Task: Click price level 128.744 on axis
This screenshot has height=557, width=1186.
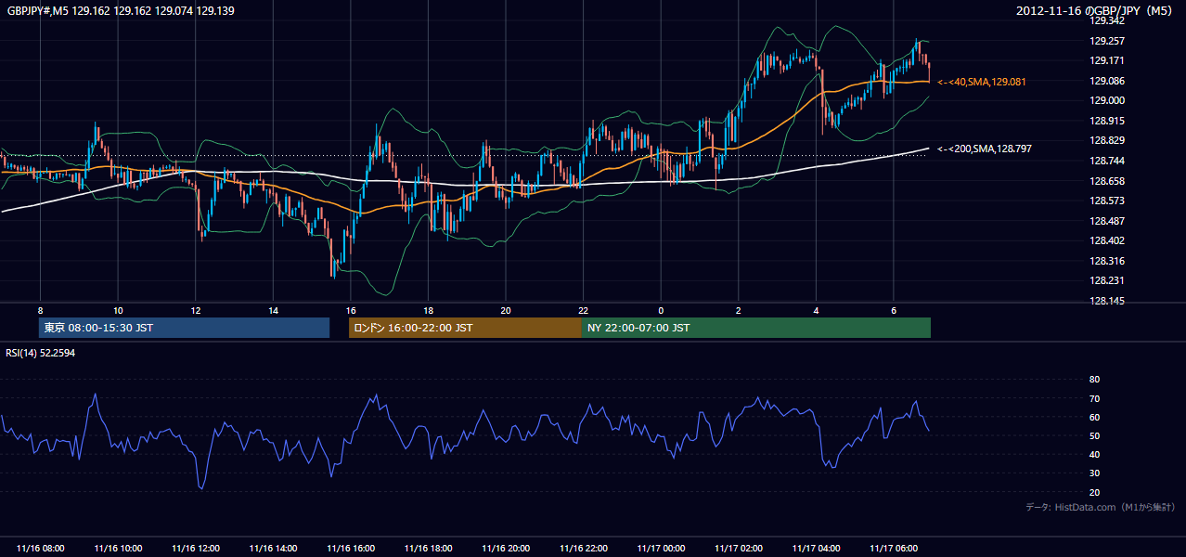Action: click(x=1108, y=161)
